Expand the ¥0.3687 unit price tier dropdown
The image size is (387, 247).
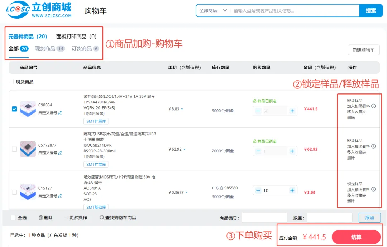(187, 192)
